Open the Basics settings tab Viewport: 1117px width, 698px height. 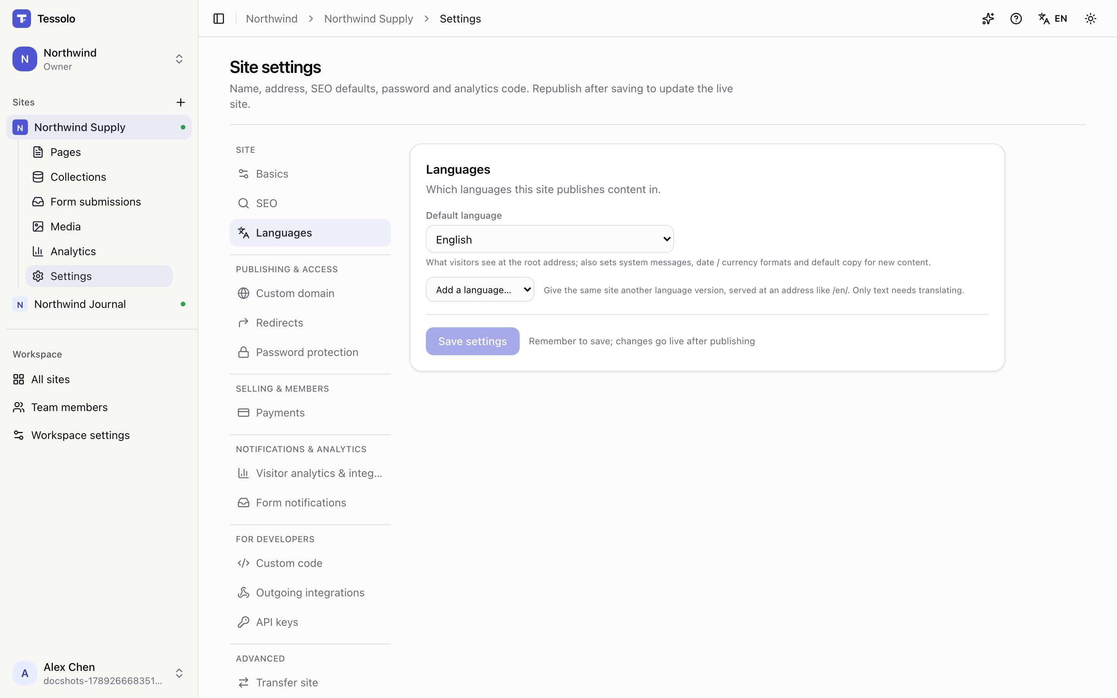tap(310, 174)
